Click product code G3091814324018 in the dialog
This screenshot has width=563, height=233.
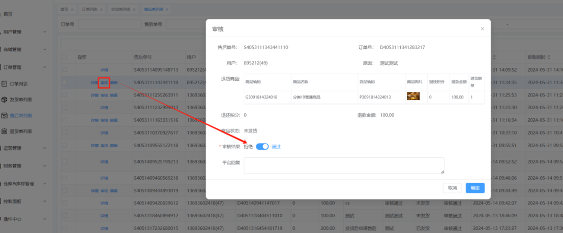click(x=261, y=97)
